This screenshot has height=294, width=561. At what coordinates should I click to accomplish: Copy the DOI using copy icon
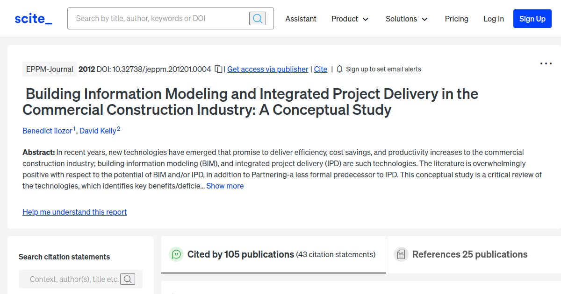(218, 69)
